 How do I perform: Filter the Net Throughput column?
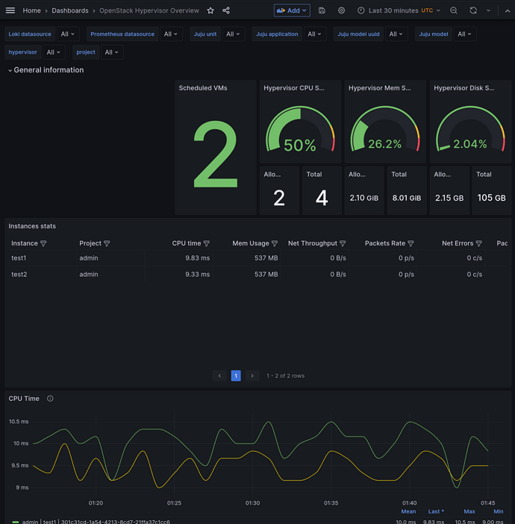pyautogui.click(x=343, y=243)
